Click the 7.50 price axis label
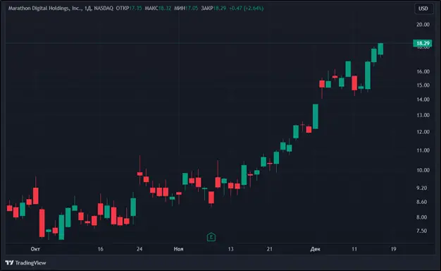Screen dimensions: 441x271 421,231
